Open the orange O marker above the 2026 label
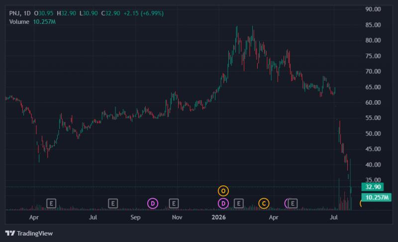 pyautogui.click(x=223, y=191)
